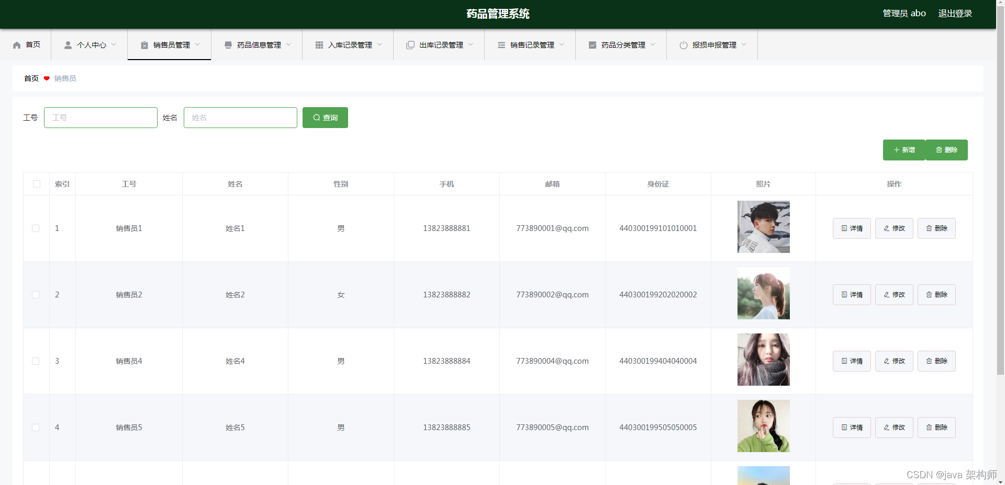Screen dimensions: 1005x485
Task: Expand the 报损申报管理 menu chevron
Action: pos(744,44)
